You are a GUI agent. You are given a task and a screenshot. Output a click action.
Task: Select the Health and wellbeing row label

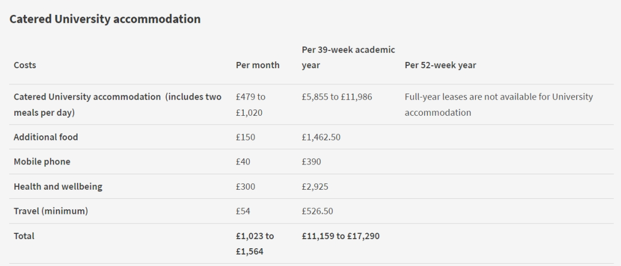[58, 186]
